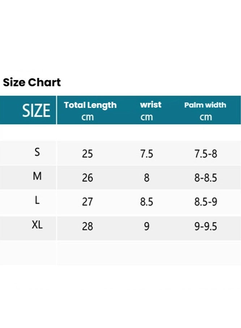The image size is (241, 328).
Task: Select palm width value 7.5-8
Action: point(206,154)
